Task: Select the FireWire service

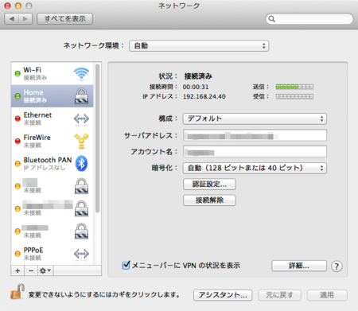Action: 53,141
